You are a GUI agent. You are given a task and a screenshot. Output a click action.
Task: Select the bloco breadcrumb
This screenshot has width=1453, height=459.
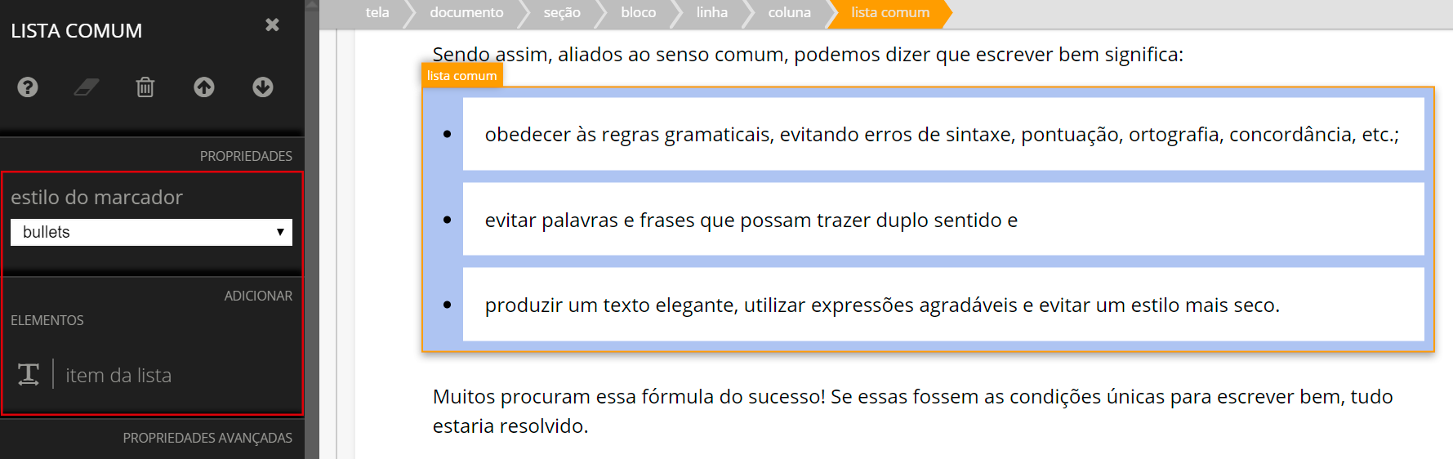point(638,12)
